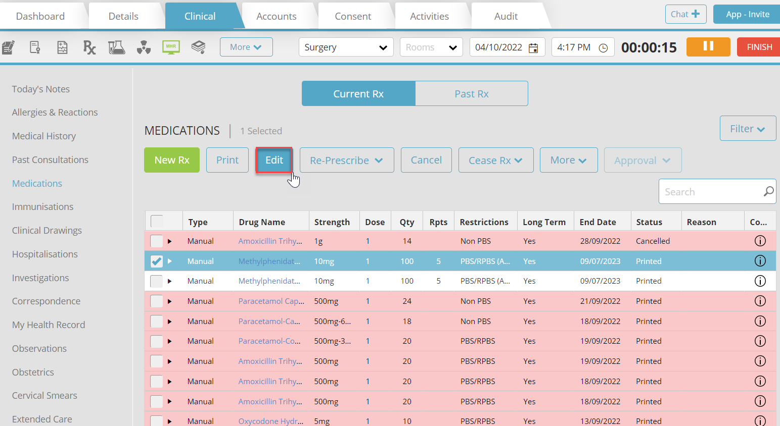The height and width of the screenshot is (426, 780).
Task: Click the App - Invite button
Action: point(747,14)
